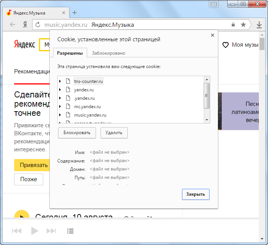Expand the mc.yandex.ru cookie node
Image resolution: width=268 pixels, height=245 pixels.
[x=60, y=106]
